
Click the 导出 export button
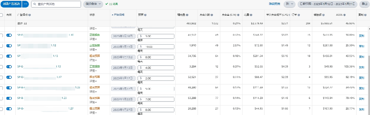point(364,4)
